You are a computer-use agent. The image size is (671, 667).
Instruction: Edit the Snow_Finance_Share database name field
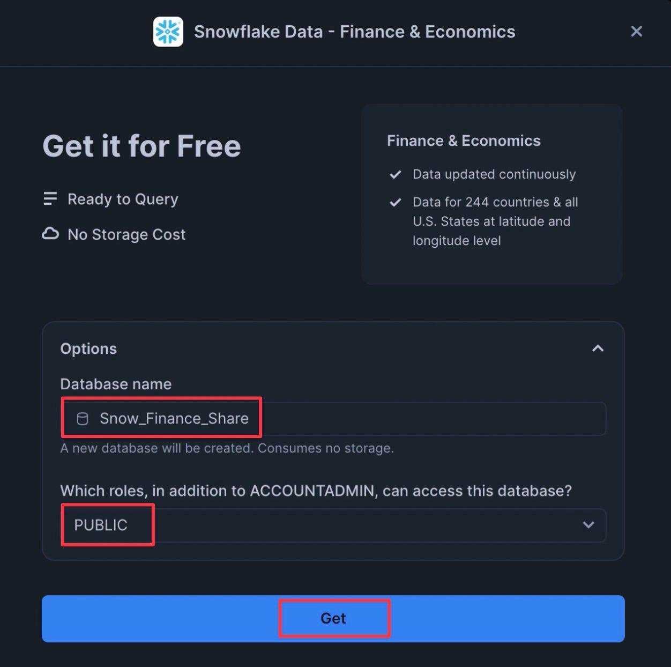coord(333,419)
